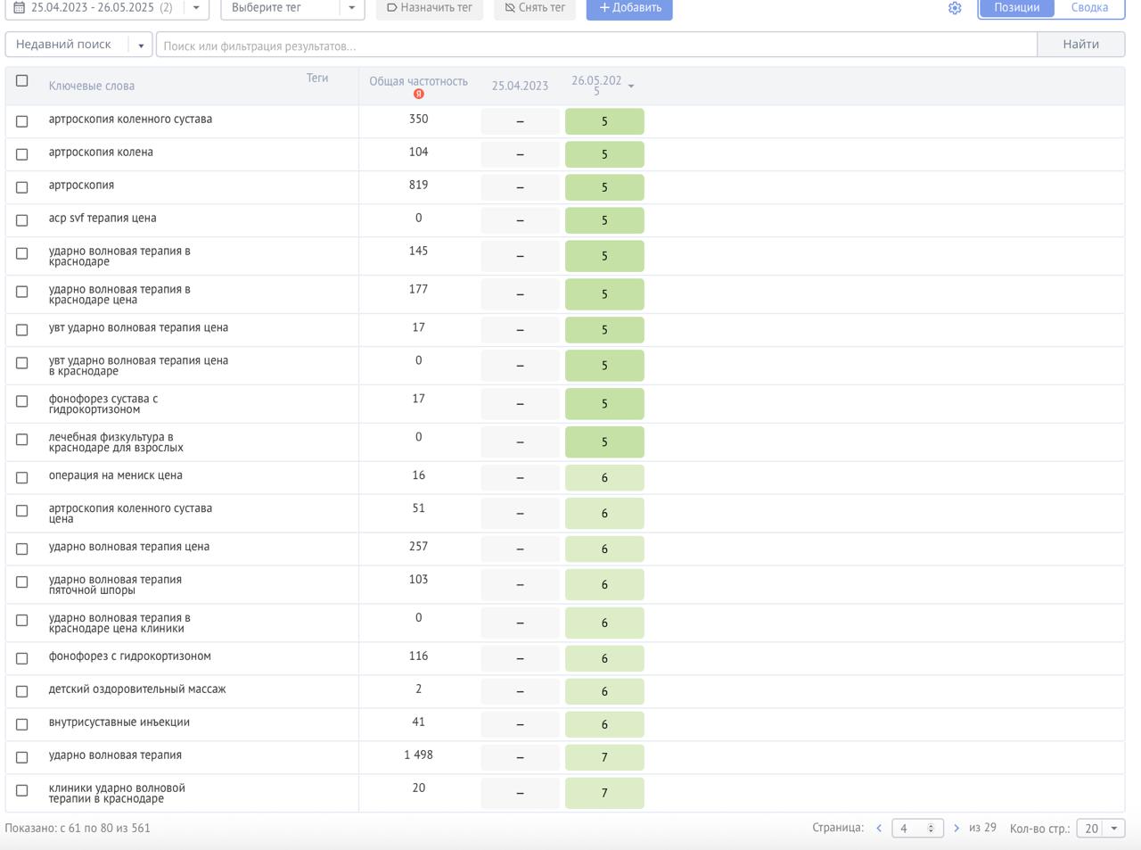The width and height of the screenshot is (1141, 850).
Task: Open the Недавний поиск dropdown
Action: 141,45
